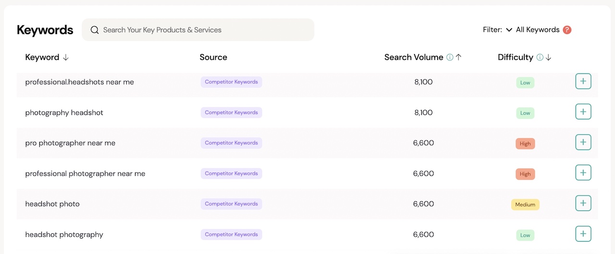Click Competitor Keywords tag for headshot photo

[x=231, y=204]
